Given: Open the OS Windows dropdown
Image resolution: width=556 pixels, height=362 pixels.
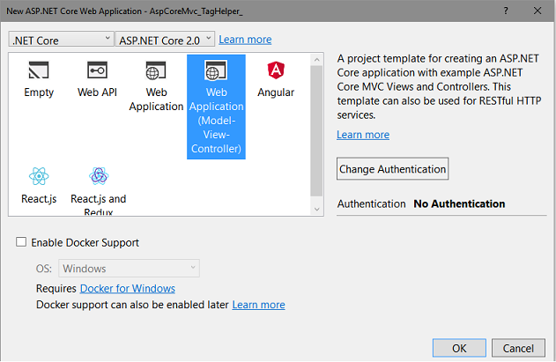Looking at the screenshot, I should (x=129, y=268).
